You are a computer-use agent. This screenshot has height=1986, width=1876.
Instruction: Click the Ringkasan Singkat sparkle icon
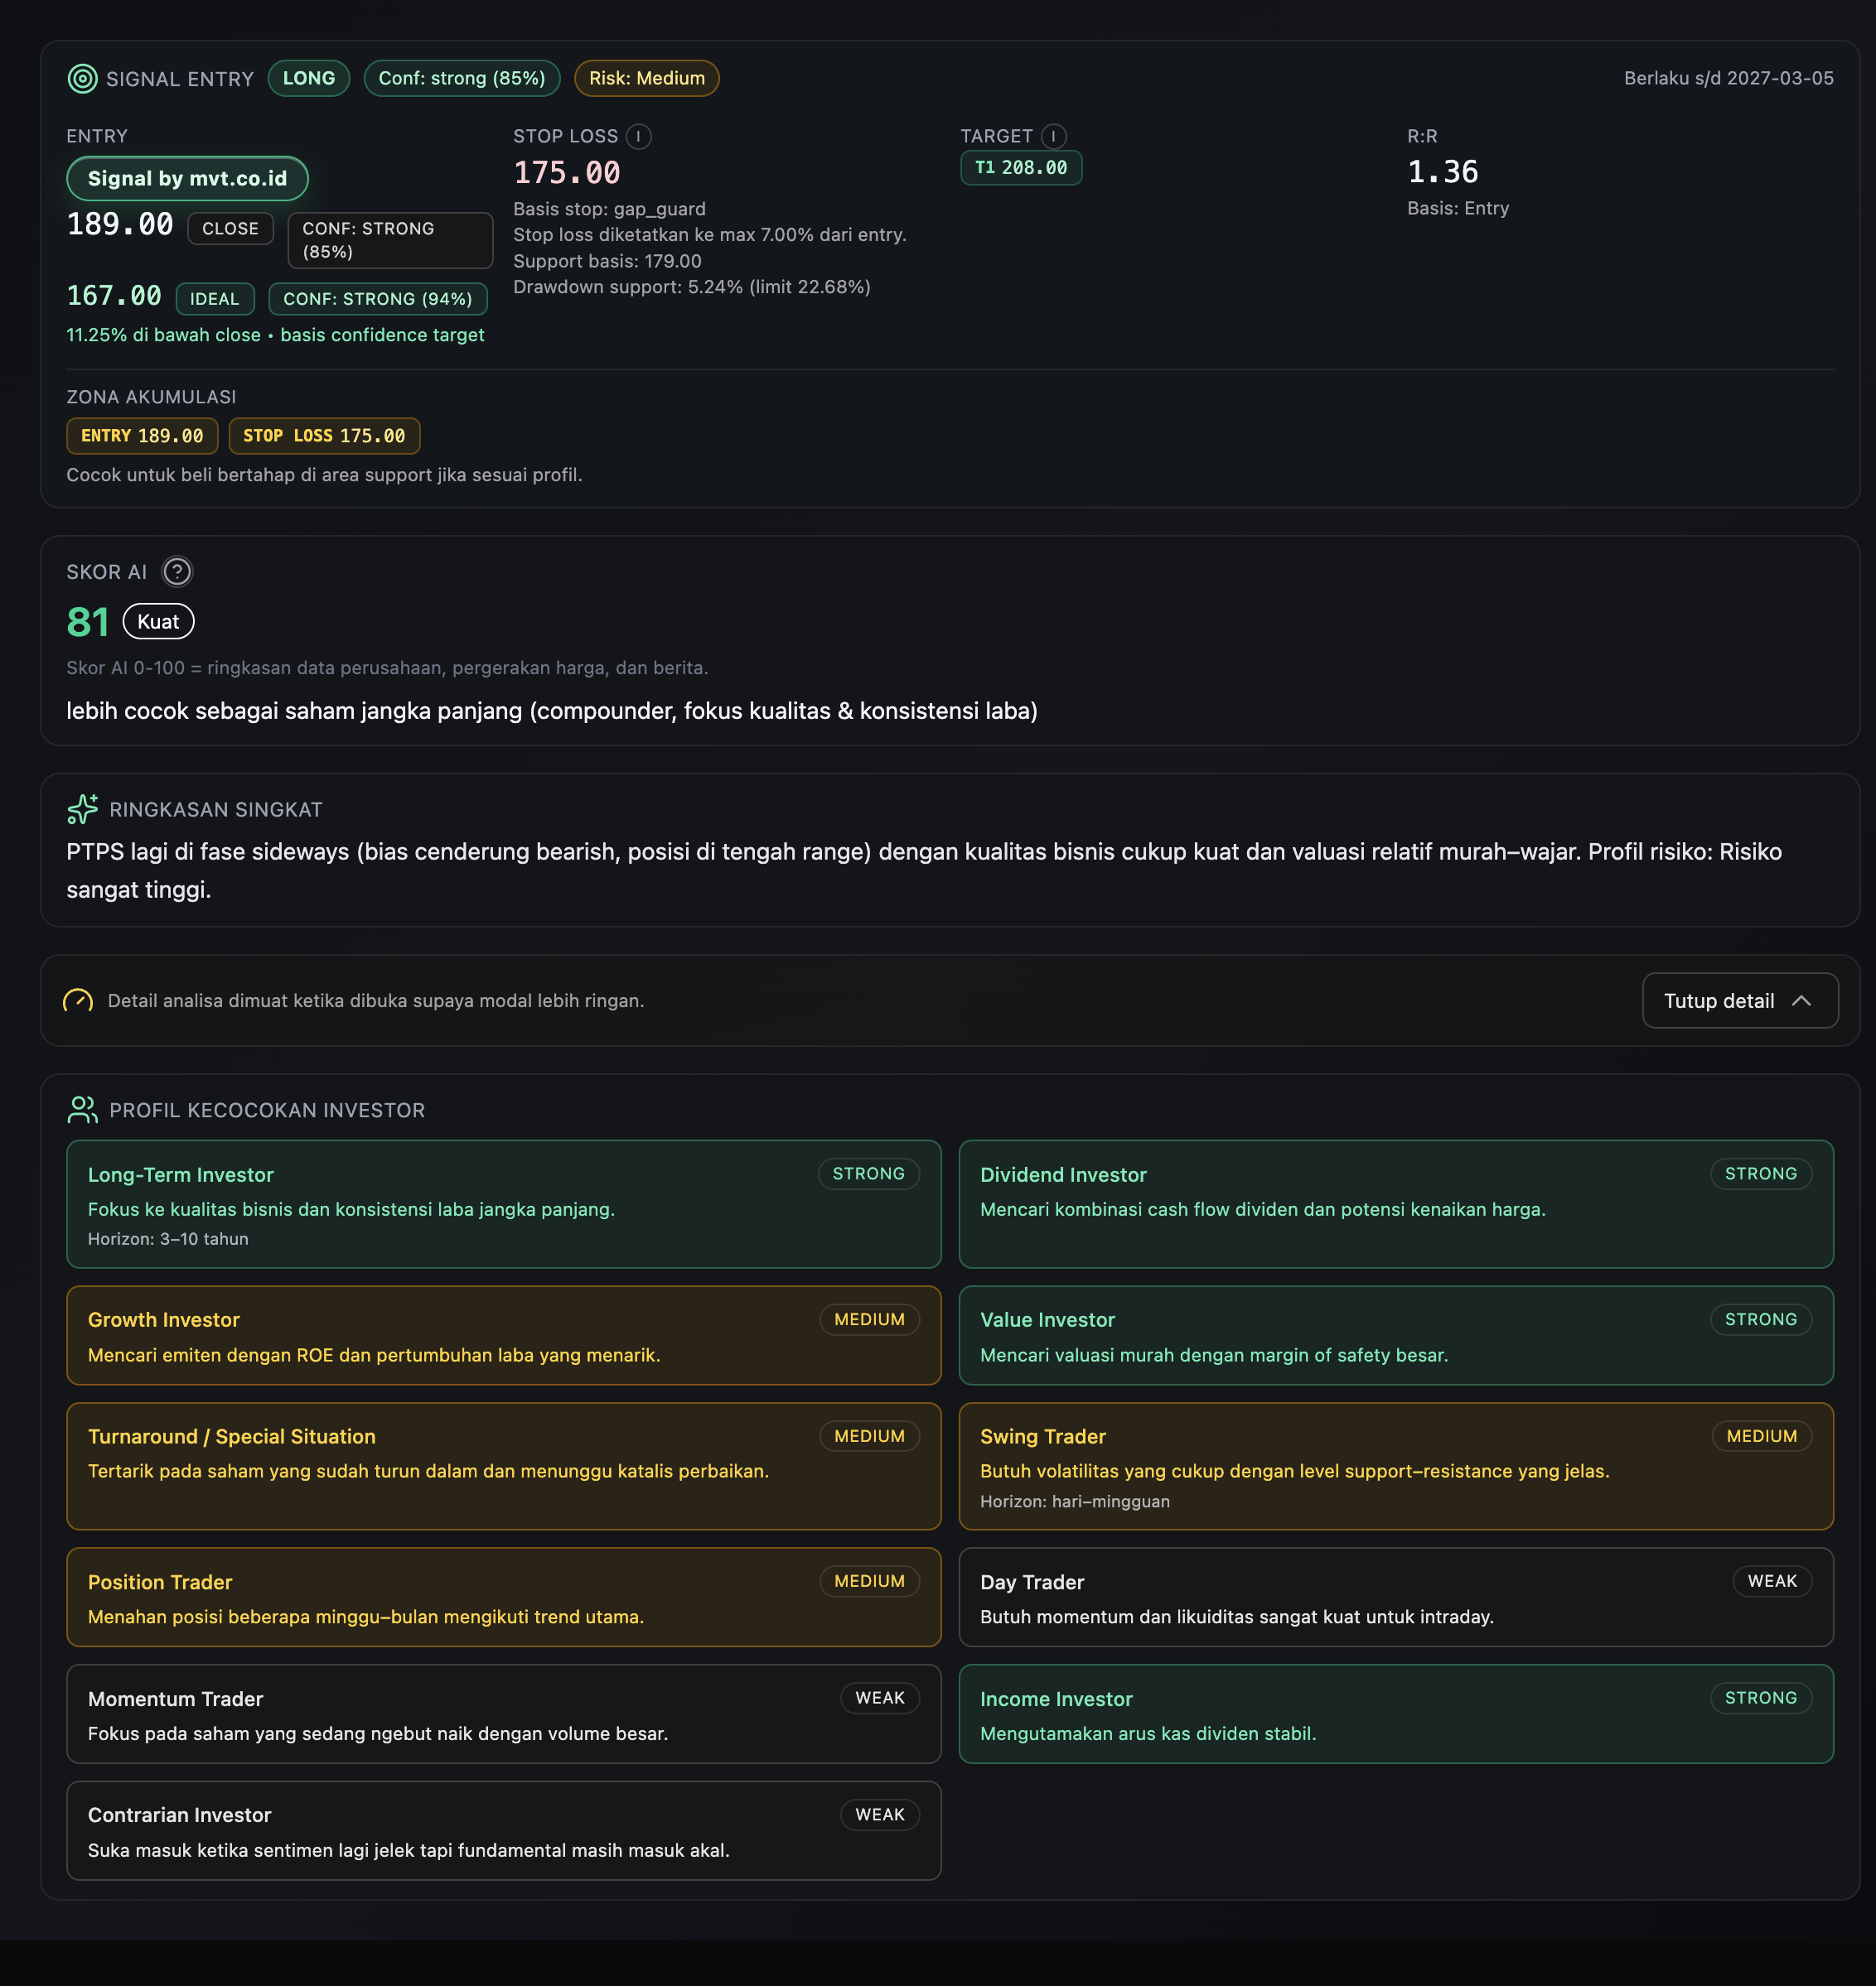pos(82,808)
